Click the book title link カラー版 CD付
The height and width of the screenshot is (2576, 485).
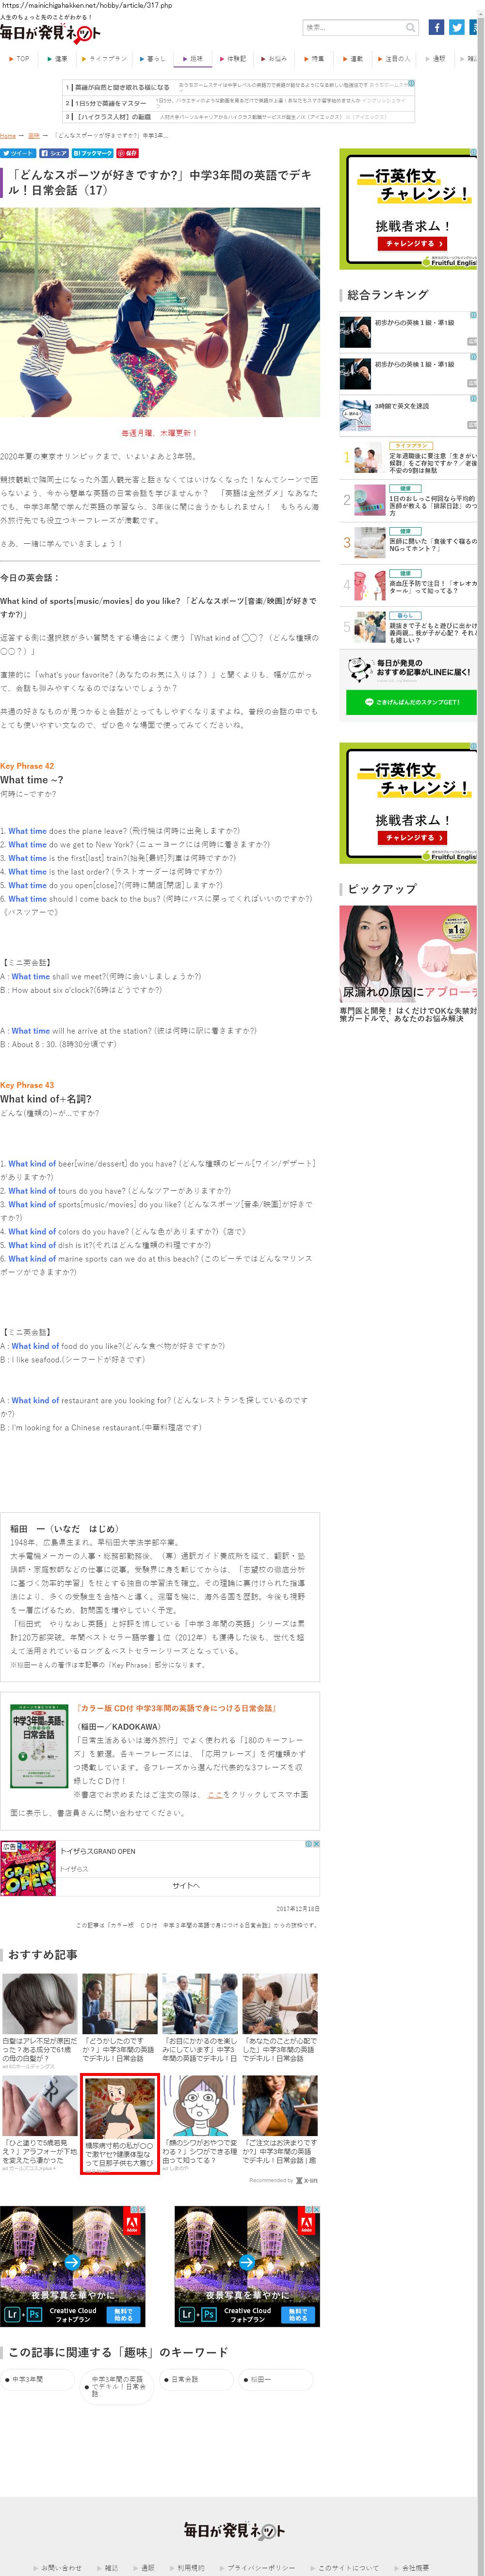175,1708
